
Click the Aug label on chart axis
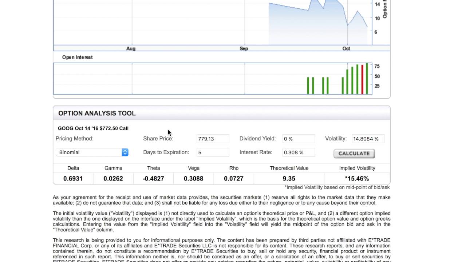(x=131, y=48)
